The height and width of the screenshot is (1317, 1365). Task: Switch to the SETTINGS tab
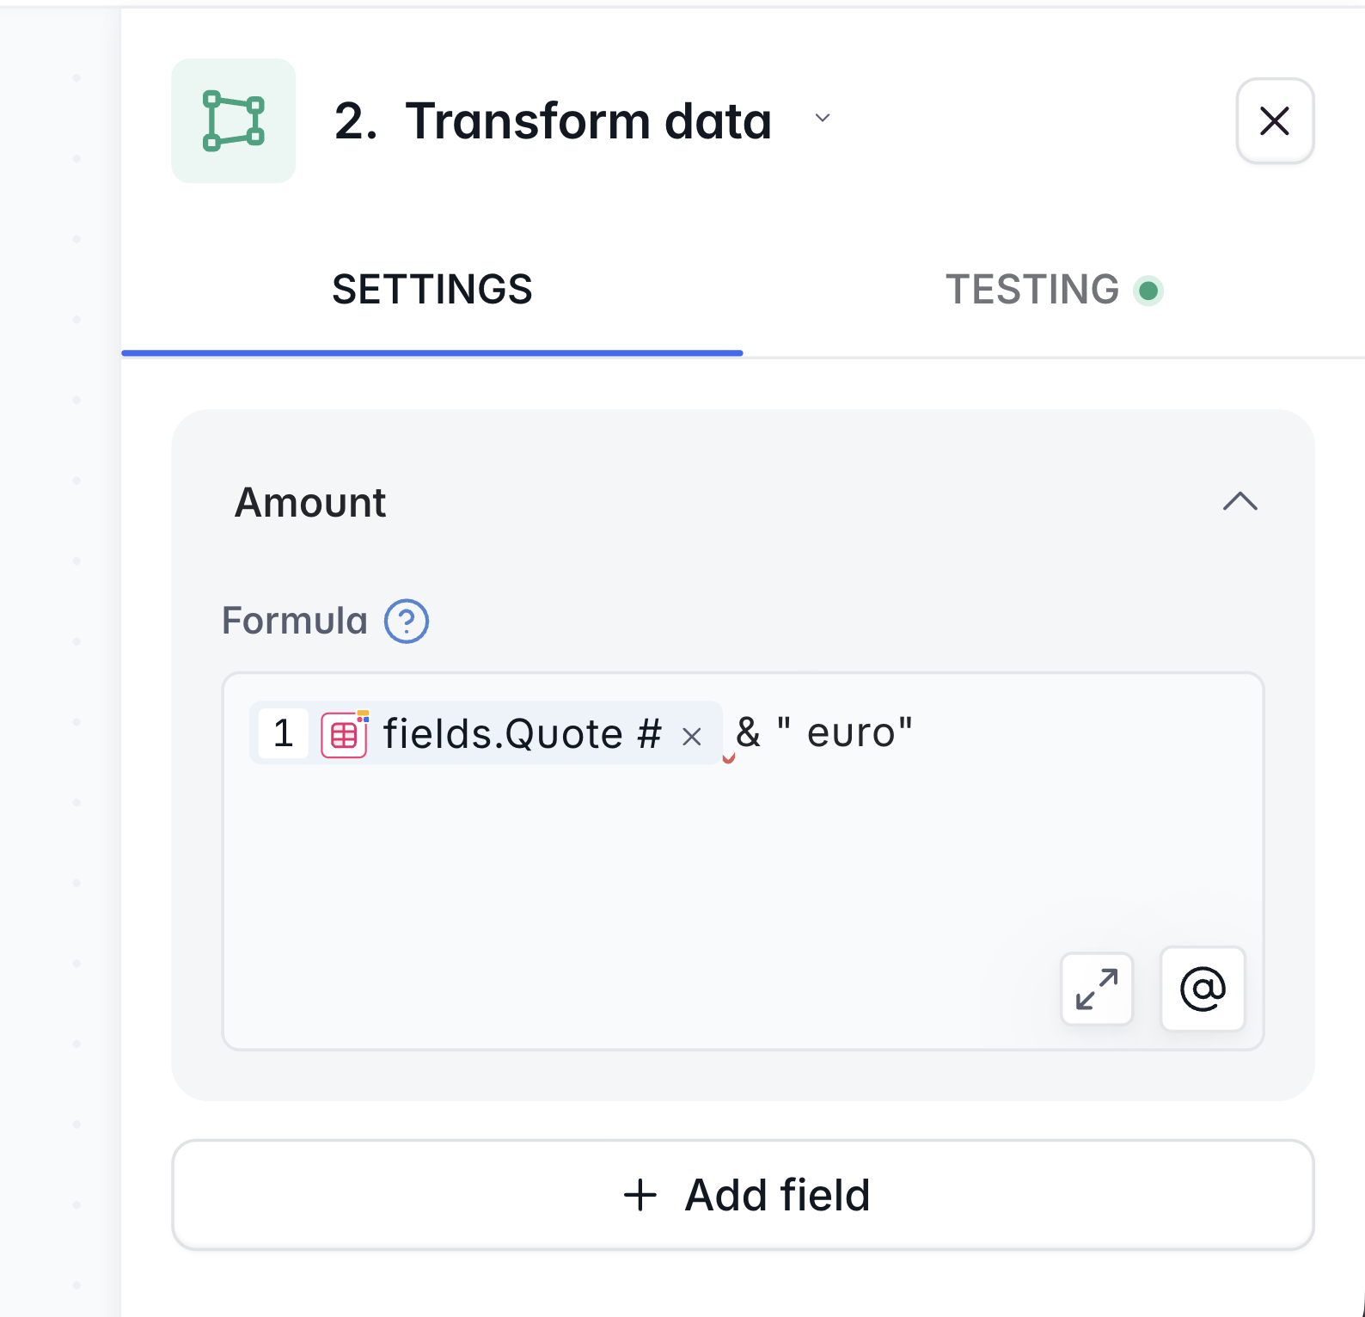click(432, 290)
